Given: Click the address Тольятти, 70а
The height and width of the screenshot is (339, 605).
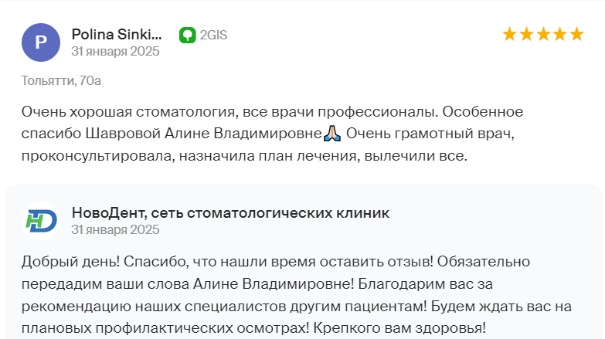Looking at the screenshot, I should point(61,80).
